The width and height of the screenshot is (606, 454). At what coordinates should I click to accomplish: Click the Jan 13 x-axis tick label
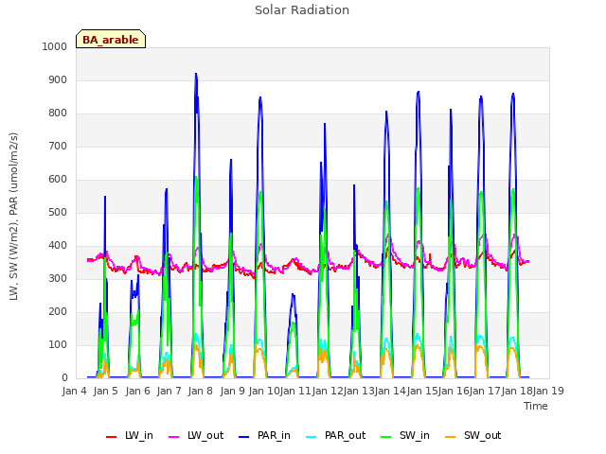(359, 391)
